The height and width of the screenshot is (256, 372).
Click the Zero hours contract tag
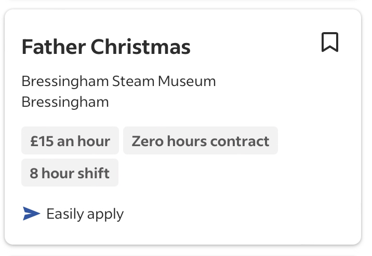pos(201,140)
